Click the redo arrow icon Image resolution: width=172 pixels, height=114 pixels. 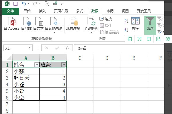point(35,4)
